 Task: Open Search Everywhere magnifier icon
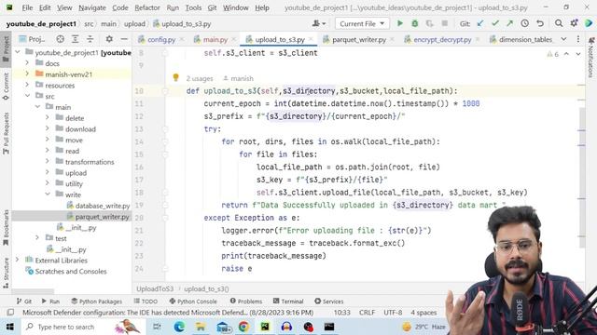pyautogui.click(x=559, y=23)
